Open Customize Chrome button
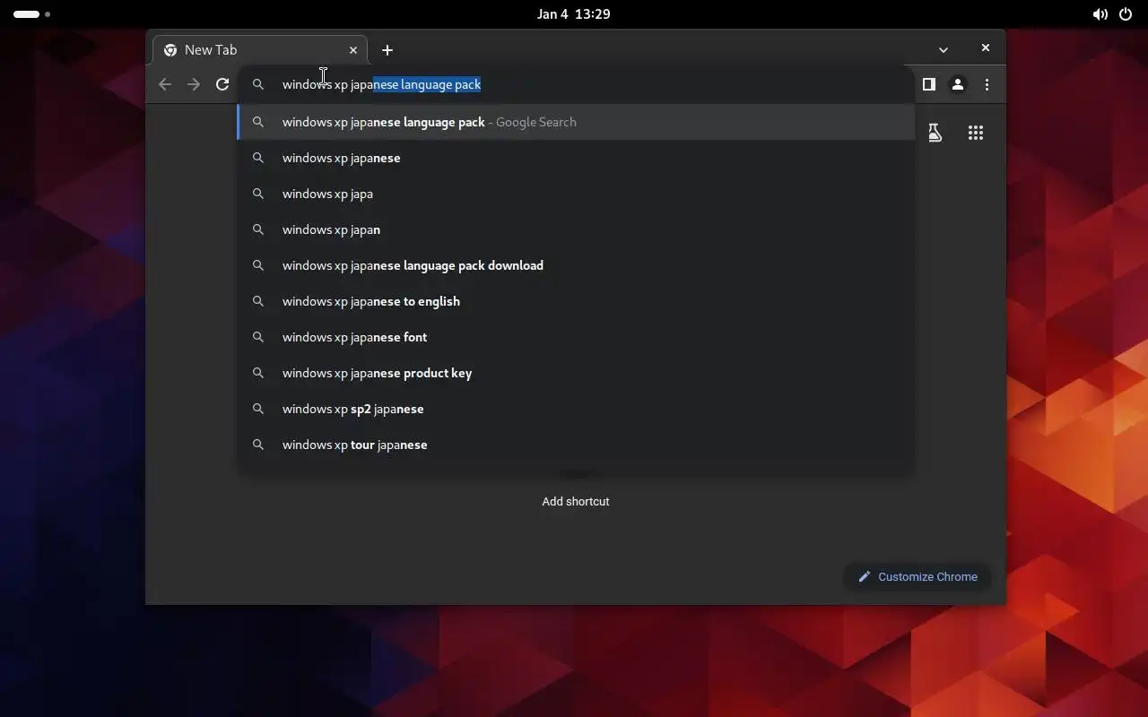This screenshot has height=717, width=1148. tap(918, 576)
